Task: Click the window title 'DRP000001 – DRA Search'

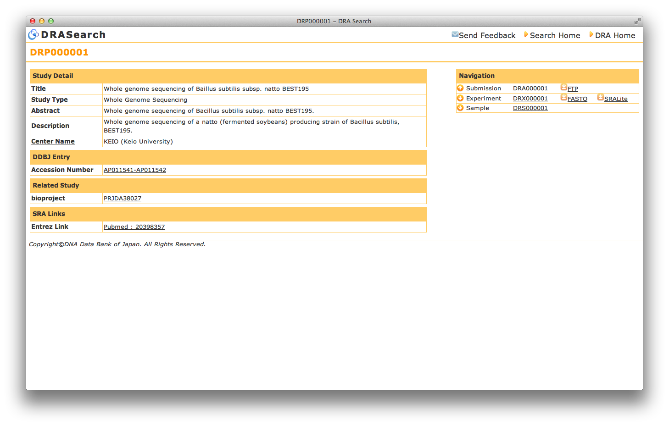Action: tap(334, 21)
